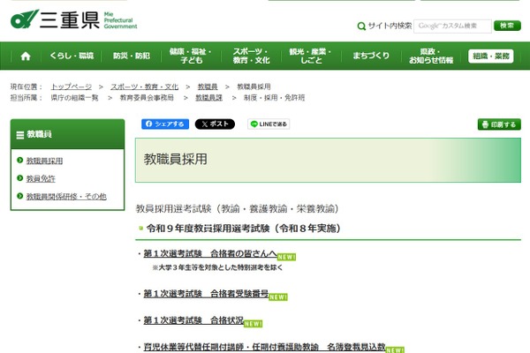This screenshot has height=353, width=530.
Task: Follow the 教職員 breadcrumb link
Action: pos(208,86)
